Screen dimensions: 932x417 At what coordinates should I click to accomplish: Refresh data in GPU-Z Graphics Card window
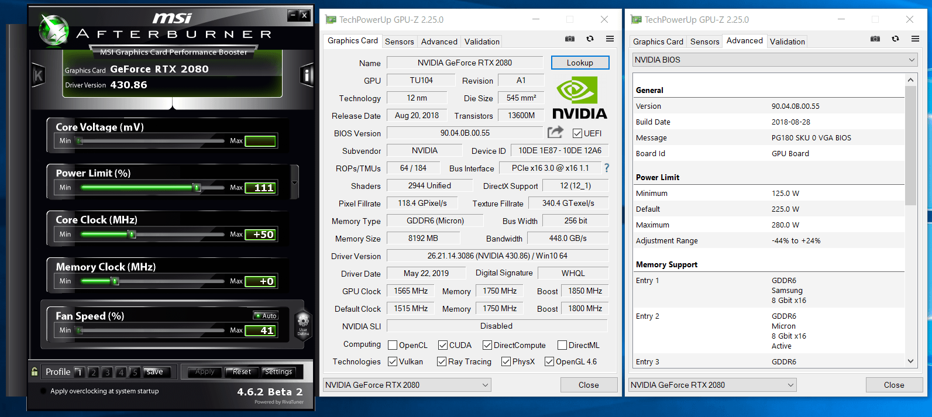tap(590, 39)
